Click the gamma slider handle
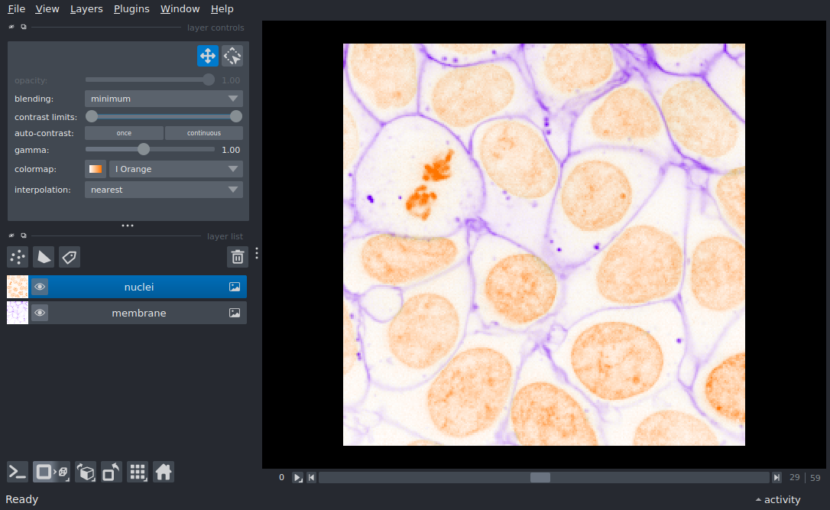 tap(143, 150)
